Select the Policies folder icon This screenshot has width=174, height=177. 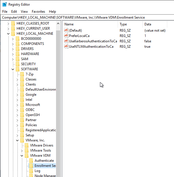(x=22, y=125)
